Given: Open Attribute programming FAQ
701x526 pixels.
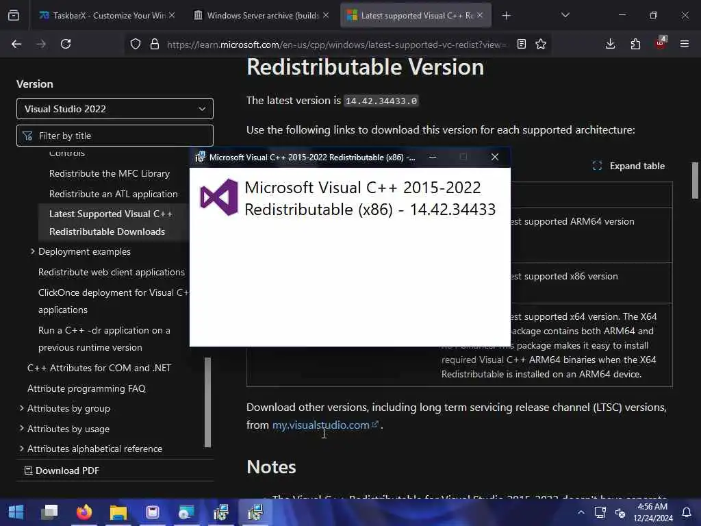Looking at the screenshot, I should point(87,389).
